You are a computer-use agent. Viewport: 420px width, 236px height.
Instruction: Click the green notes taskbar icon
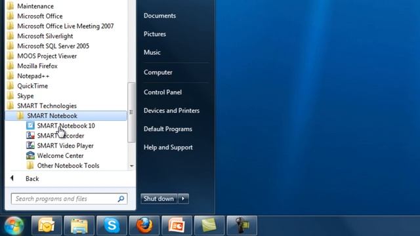(x=209, y=226)
